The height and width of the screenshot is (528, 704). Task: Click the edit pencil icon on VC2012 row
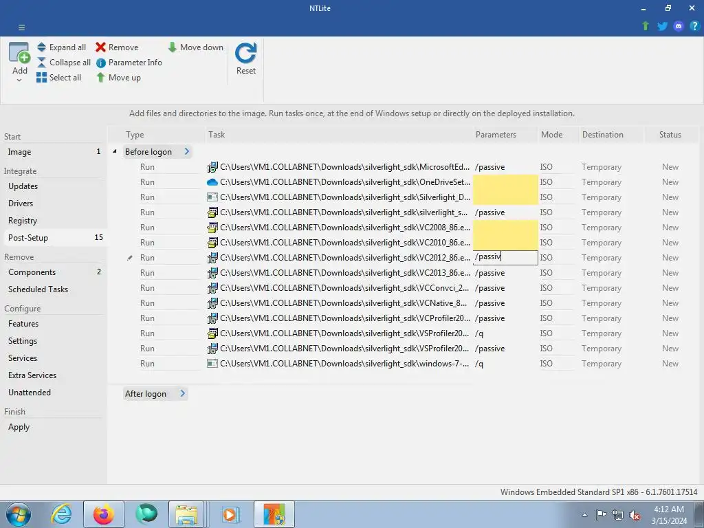tap(130, 258)
